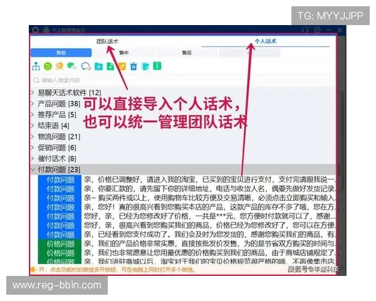Click the 请输入搜索内容 search field
376x301 pixels.
[184, 80]
